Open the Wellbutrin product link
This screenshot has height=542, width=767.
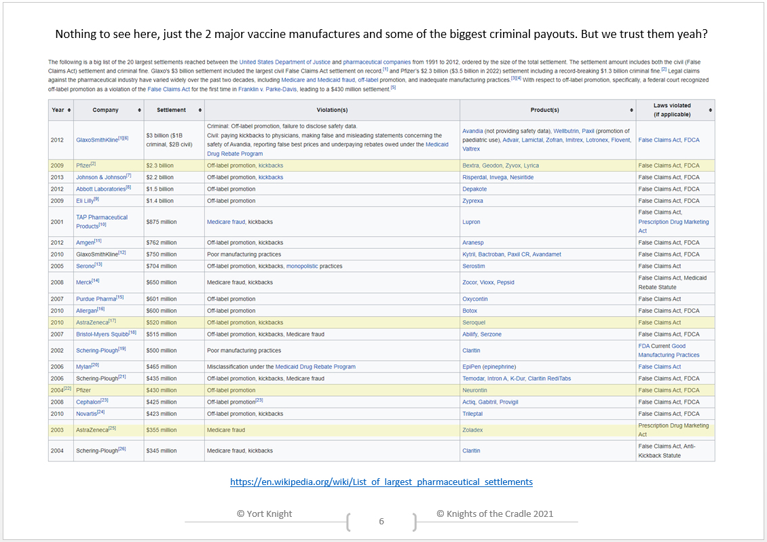pos(566,131)
